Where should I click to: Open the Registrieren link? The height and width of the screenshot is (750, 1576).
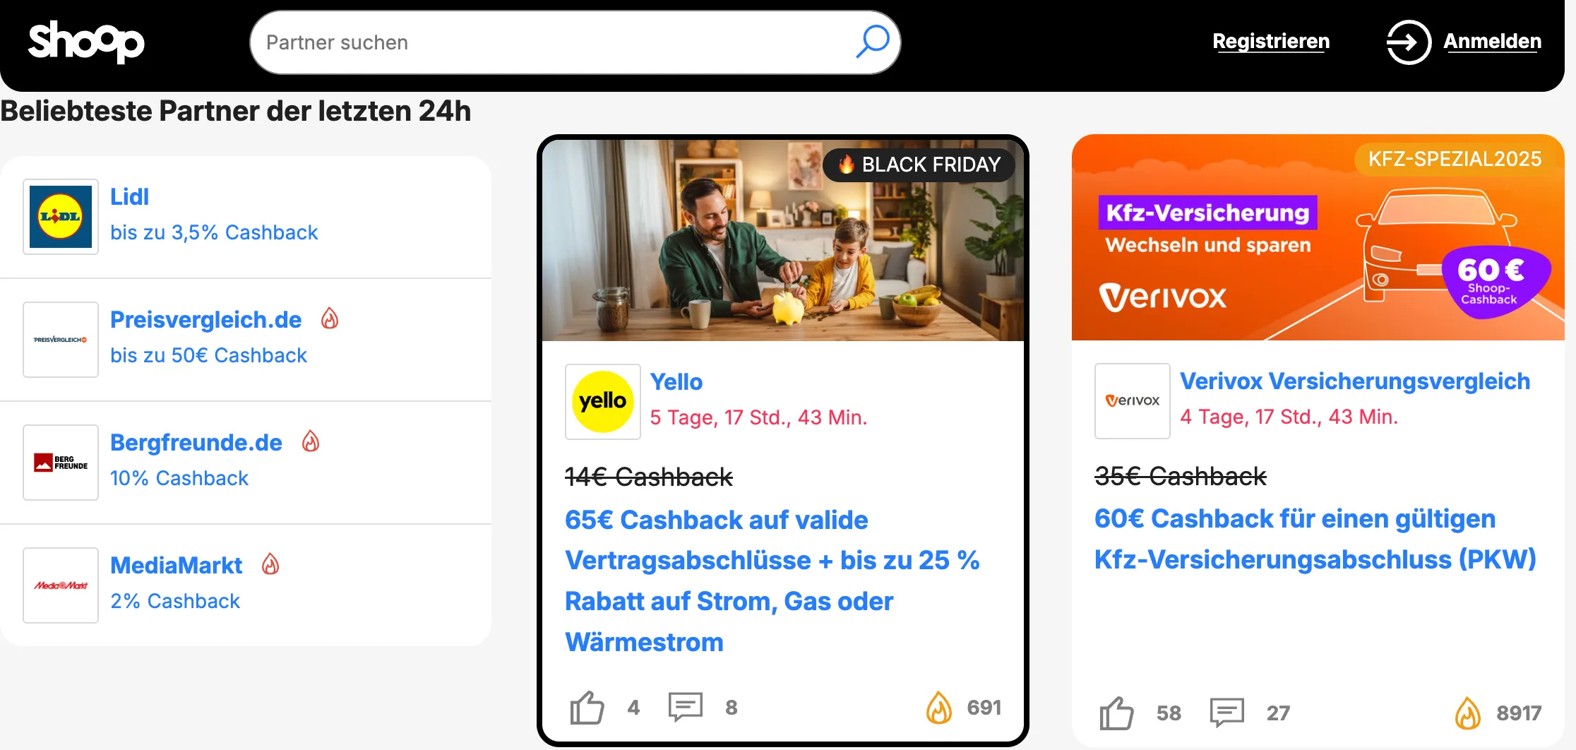point(1271,42)
